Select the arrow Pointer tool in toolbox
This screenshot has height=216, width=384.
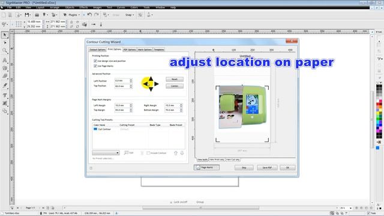[5, 35]
